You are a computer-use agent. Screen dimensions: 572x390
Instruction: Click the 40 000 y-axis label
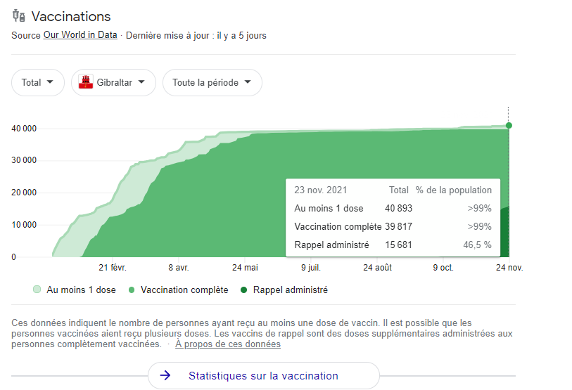coord(24,129)
